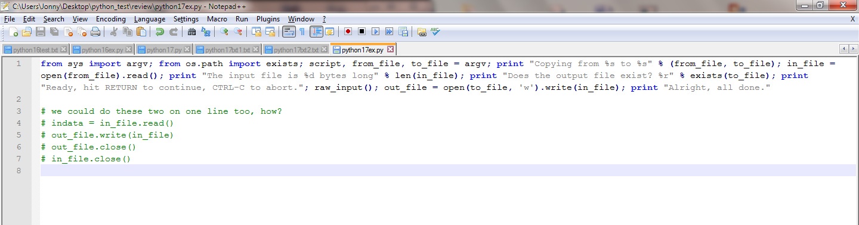
Task: Switch to python17txt2.txt tab
Action: [296, 49]
